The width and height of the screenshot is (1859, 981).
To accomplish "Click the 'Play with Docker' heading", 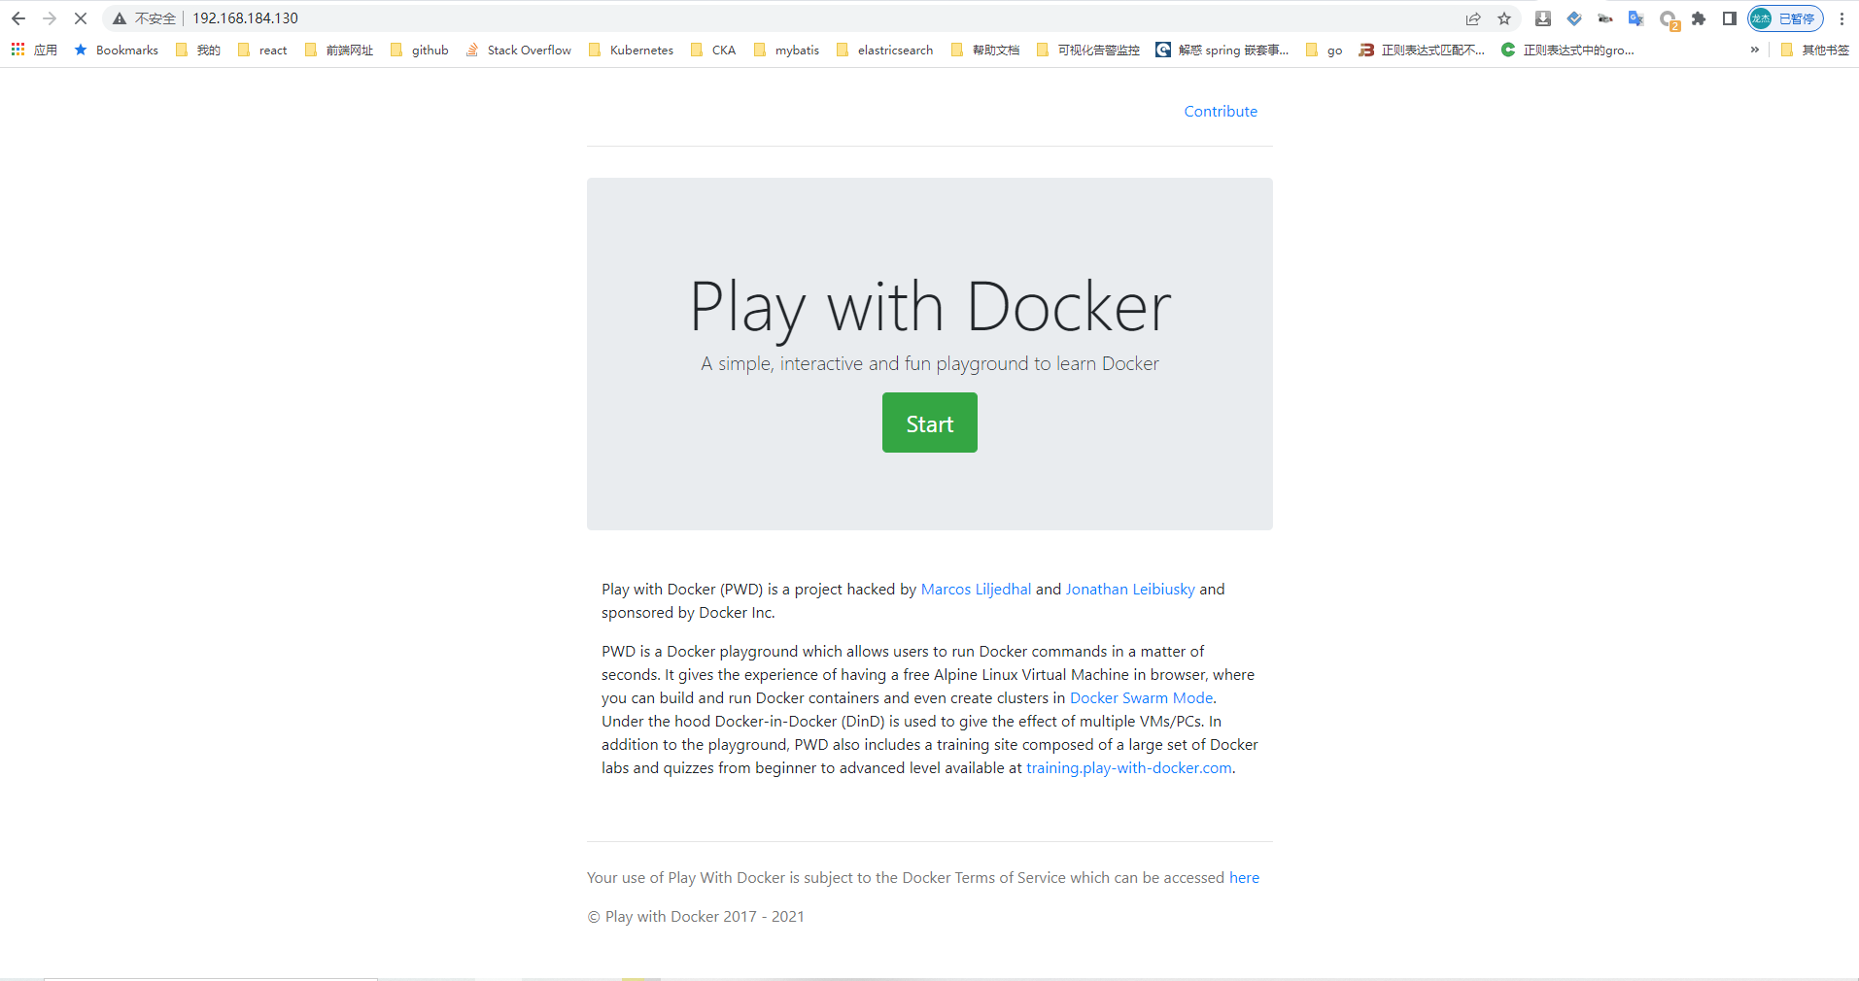I will tap(930, 308).
